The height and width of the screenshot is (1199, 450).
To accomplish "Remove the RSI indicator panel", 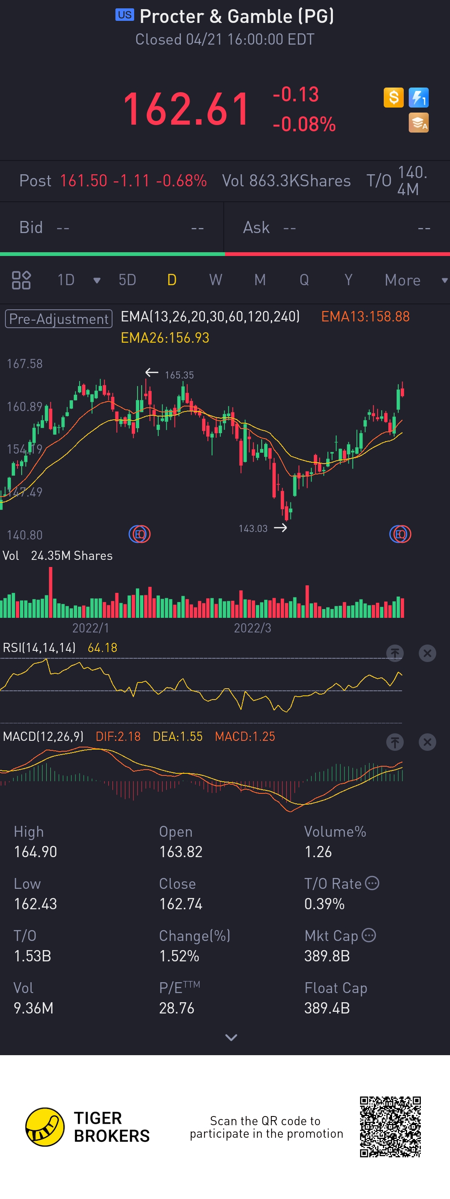I will click(x=427, y=653).
